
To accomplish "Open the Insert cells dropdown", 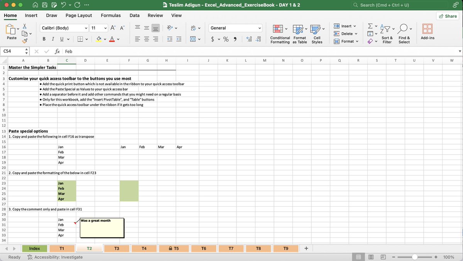I will 345,26.
